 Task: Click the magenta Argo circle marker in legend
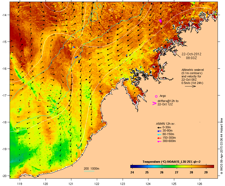click(x=156, y=96)
